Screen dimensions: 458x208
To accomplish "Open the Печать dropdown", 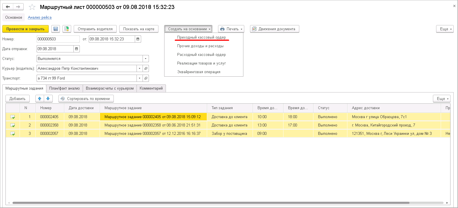I will coord(231,29).
